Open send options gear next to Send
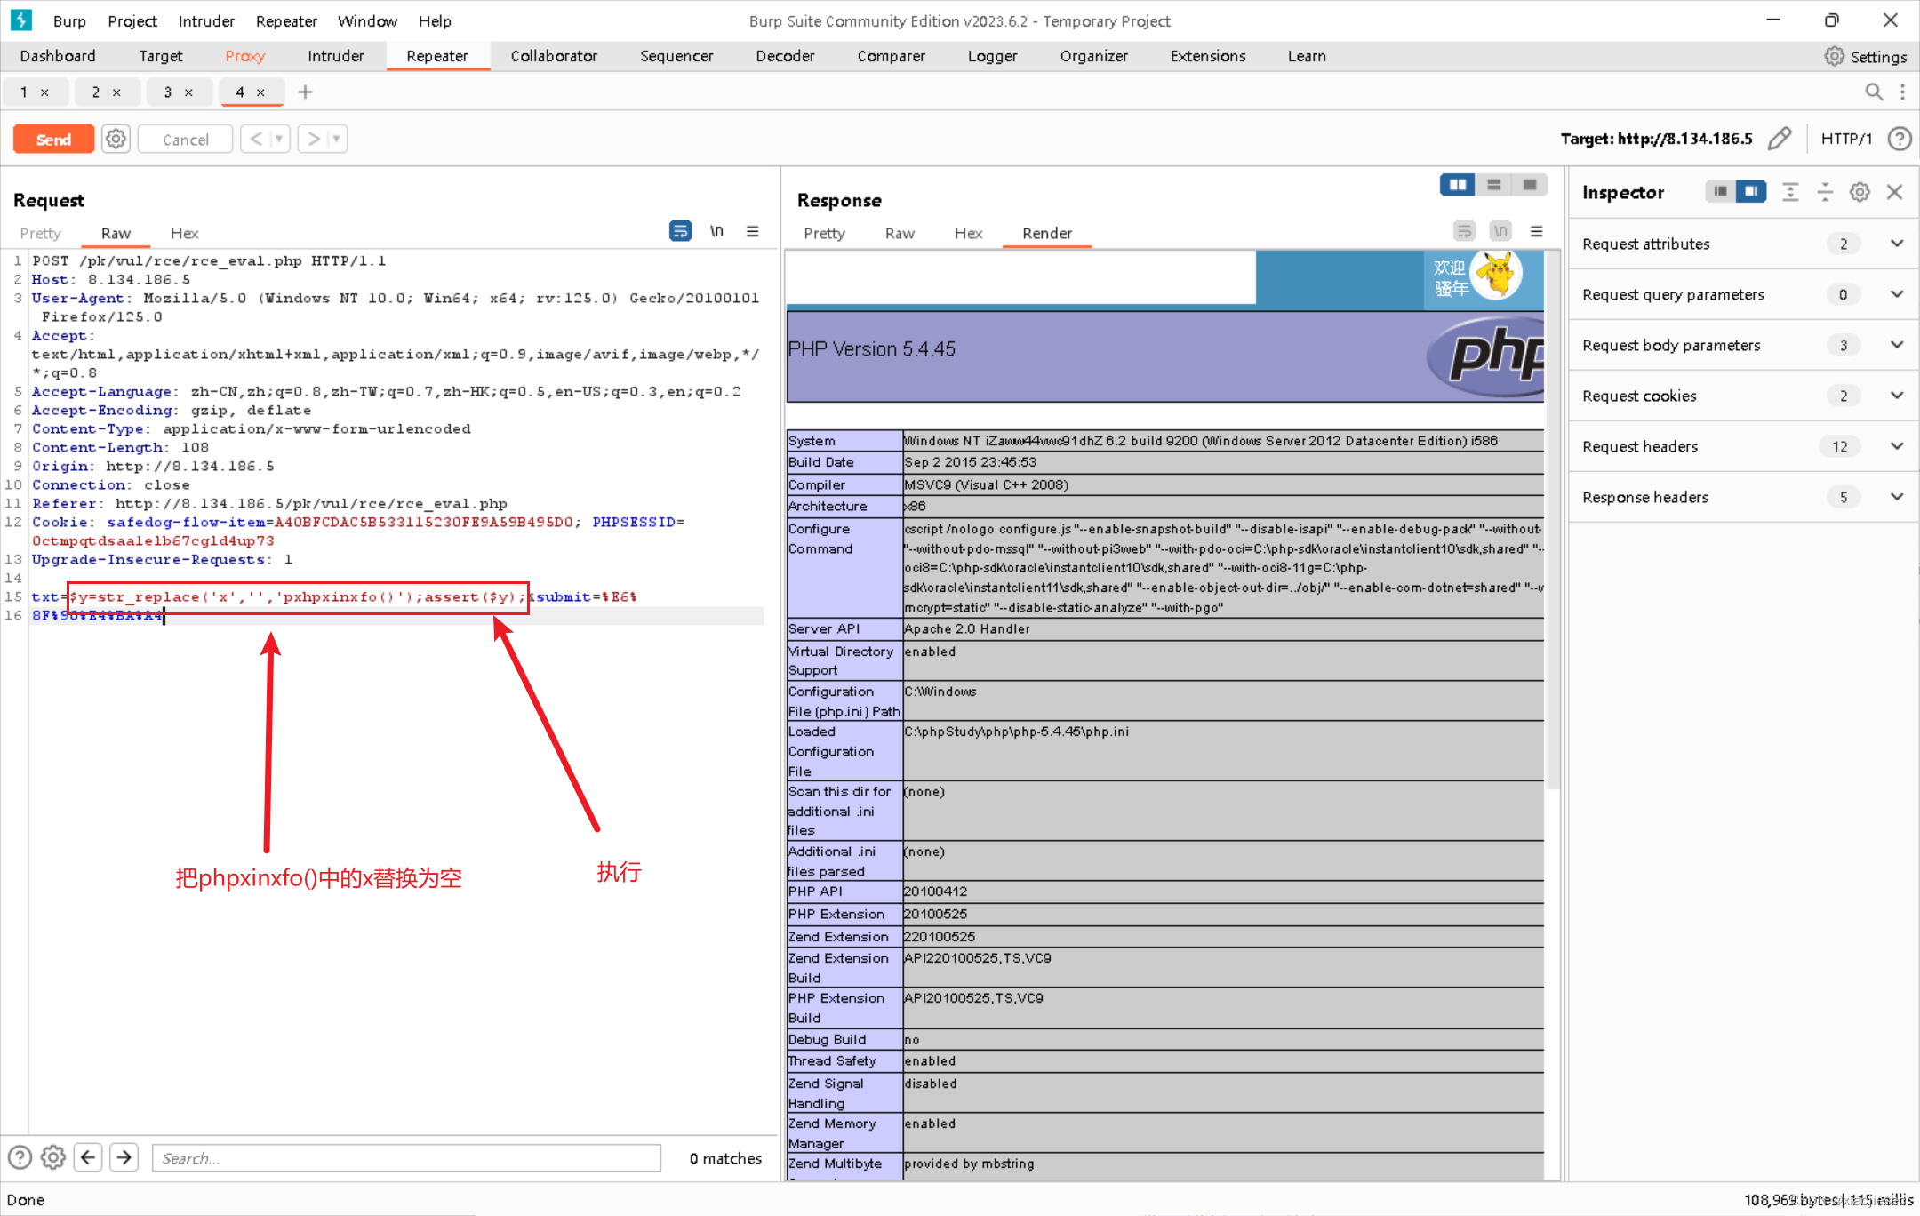The width and height of the screenshot is (1920, 1216). [116, 139]
